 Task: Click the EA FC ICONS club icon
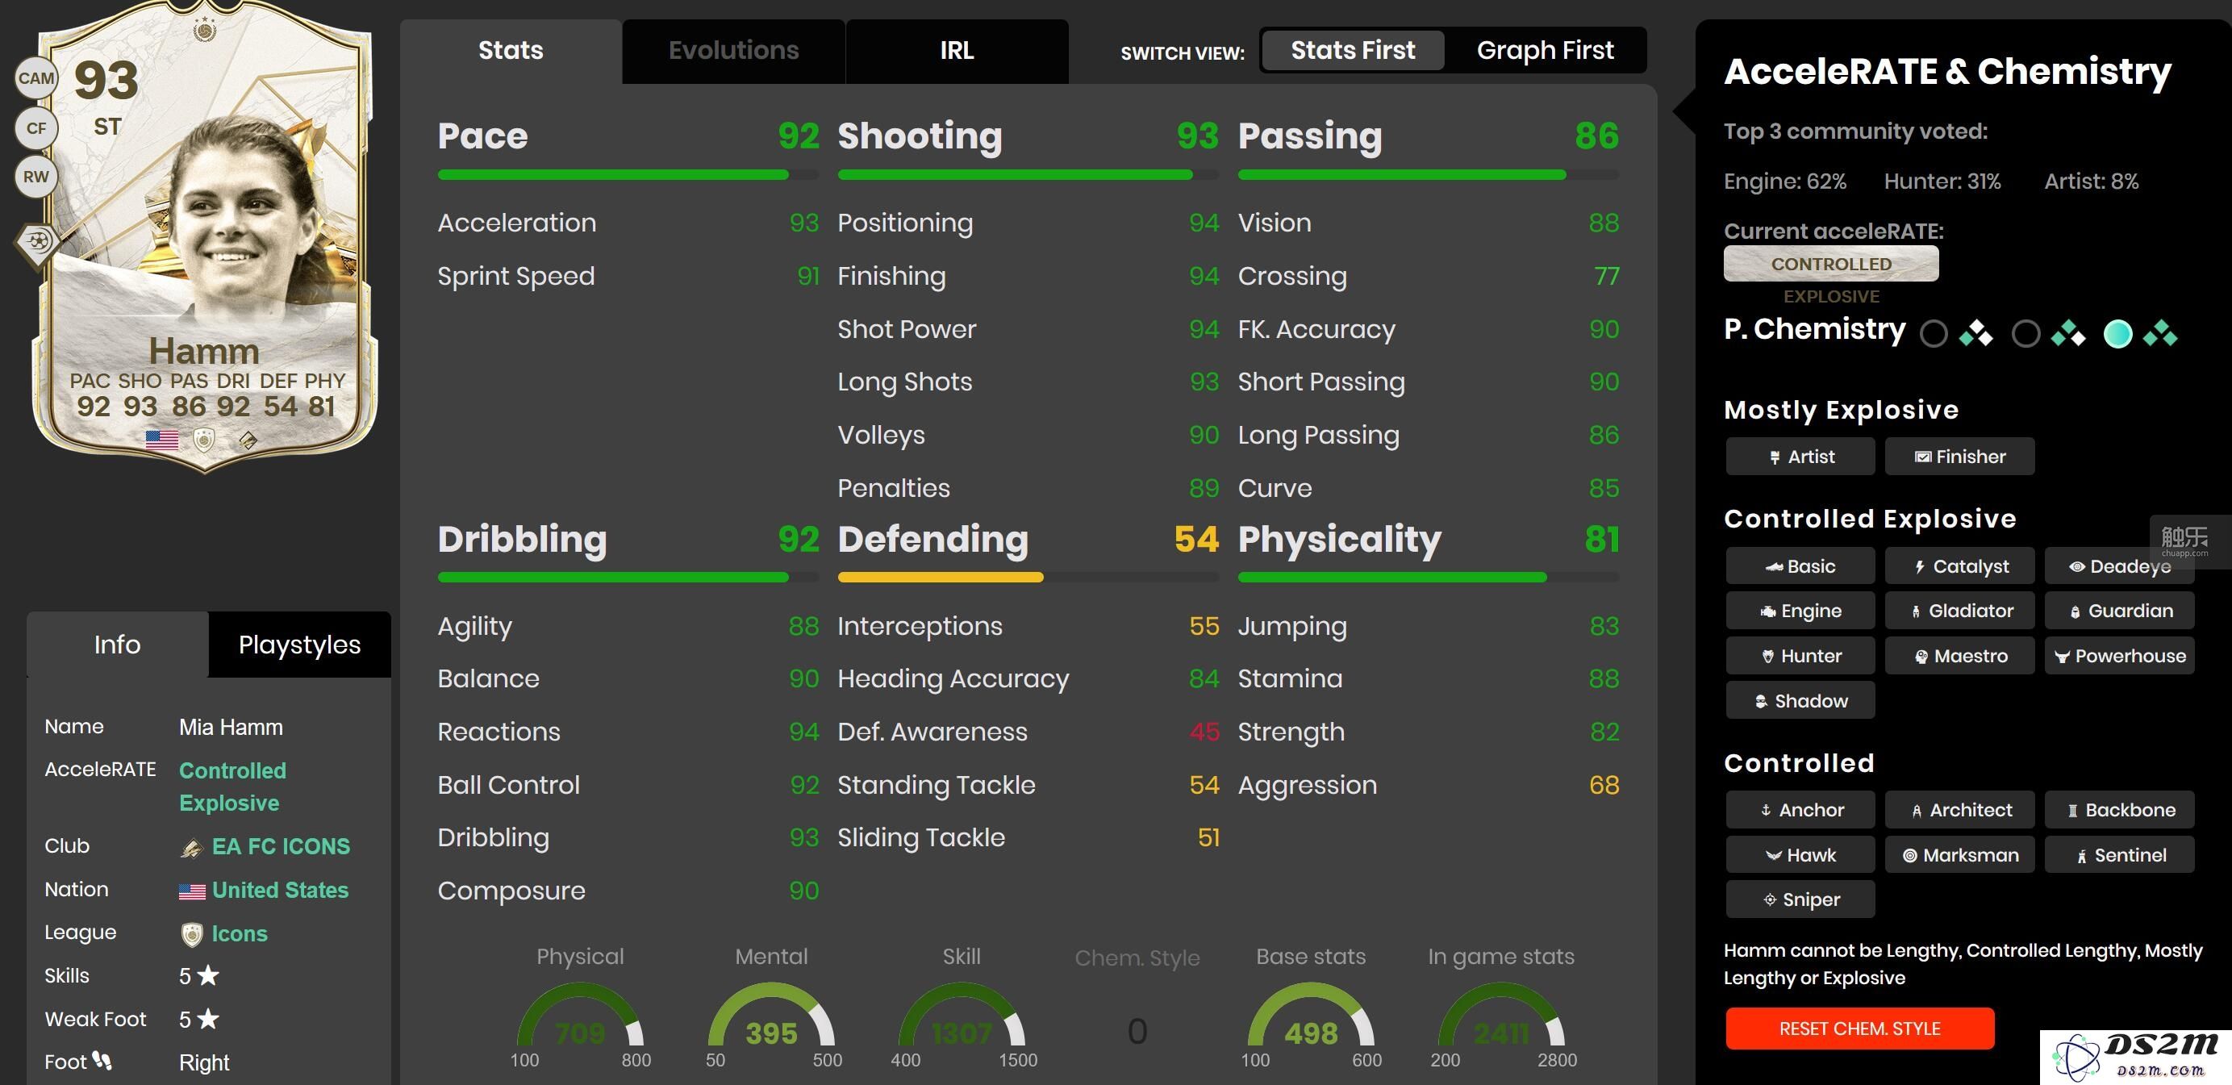click(x=191, y=848)
